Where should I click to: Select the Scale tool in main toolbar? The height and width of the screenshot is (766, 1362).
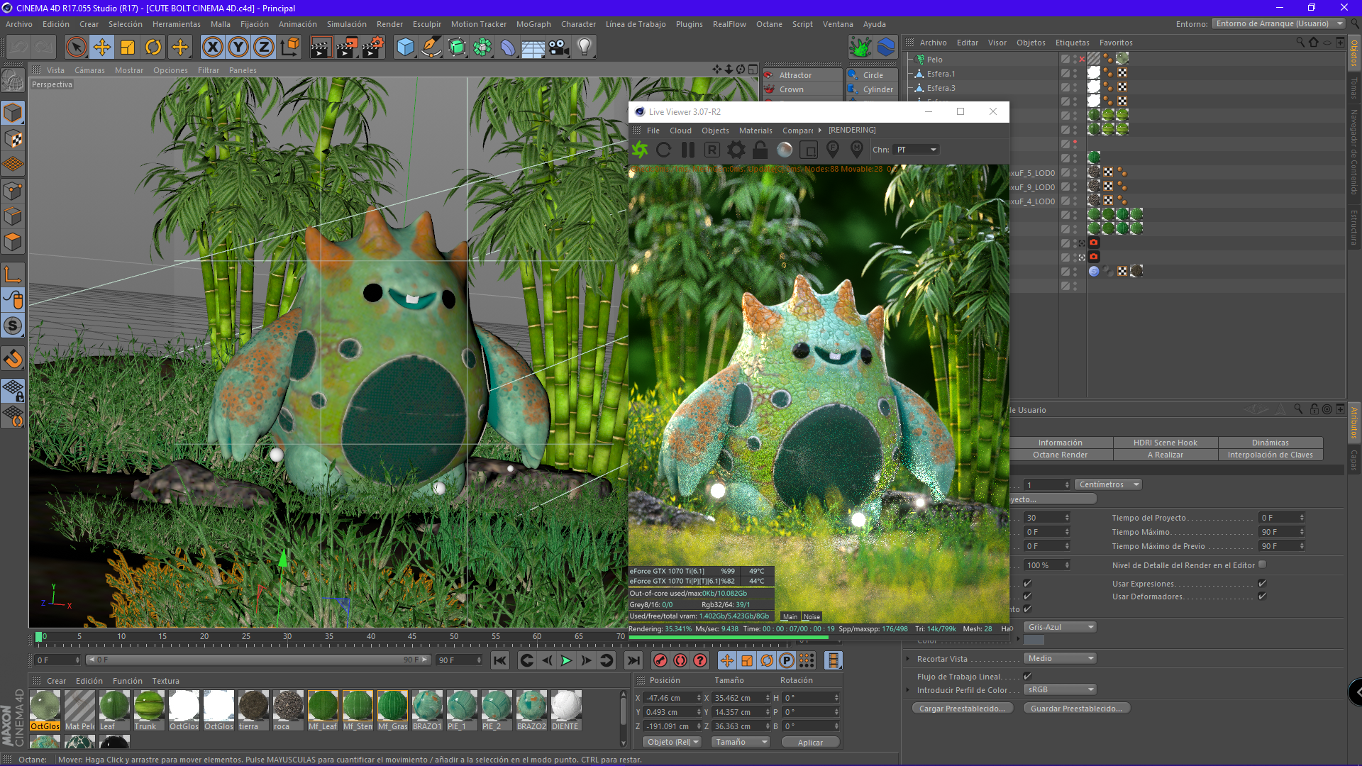tap(128, 48)
